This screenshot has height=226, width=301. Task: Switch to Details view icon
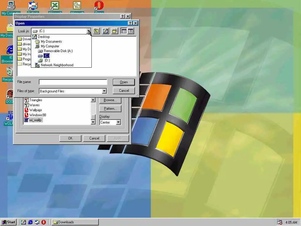[131, 31]
